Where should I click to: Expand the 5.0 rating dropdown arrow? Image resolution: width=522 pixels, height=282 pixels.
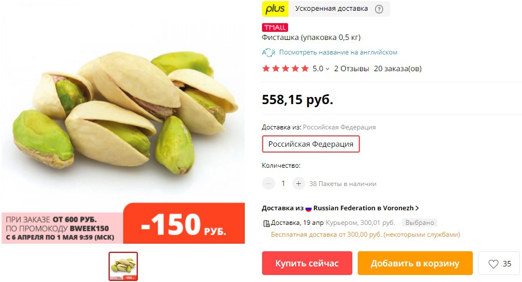point(327,69)
